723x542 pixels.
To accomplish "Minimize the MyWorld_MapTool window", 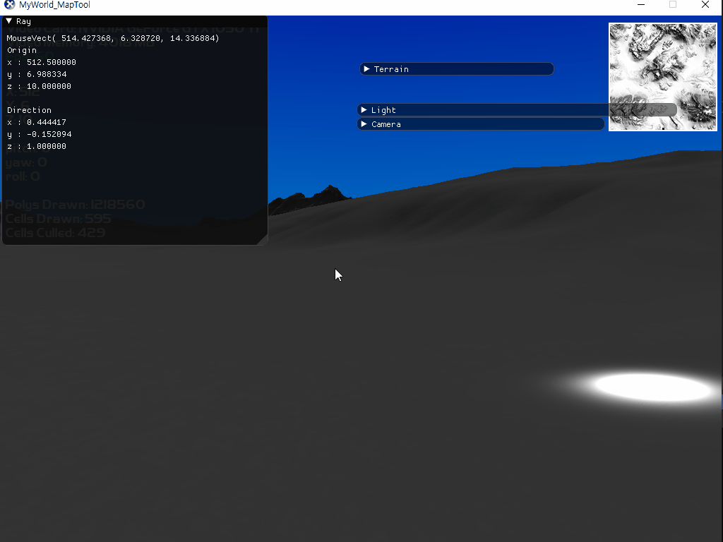I will click(641, 5).
